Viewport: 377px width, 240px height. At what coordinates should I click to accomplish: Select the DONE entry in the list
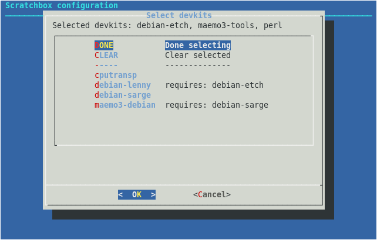point(104,45)
